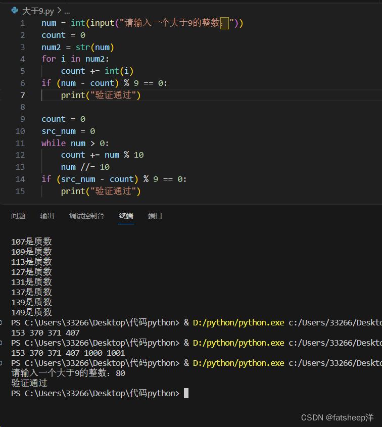This screenshot has height=427, width=382.
Task: Click the 'while num > 0:' line
Action: [x=75, y=143]
